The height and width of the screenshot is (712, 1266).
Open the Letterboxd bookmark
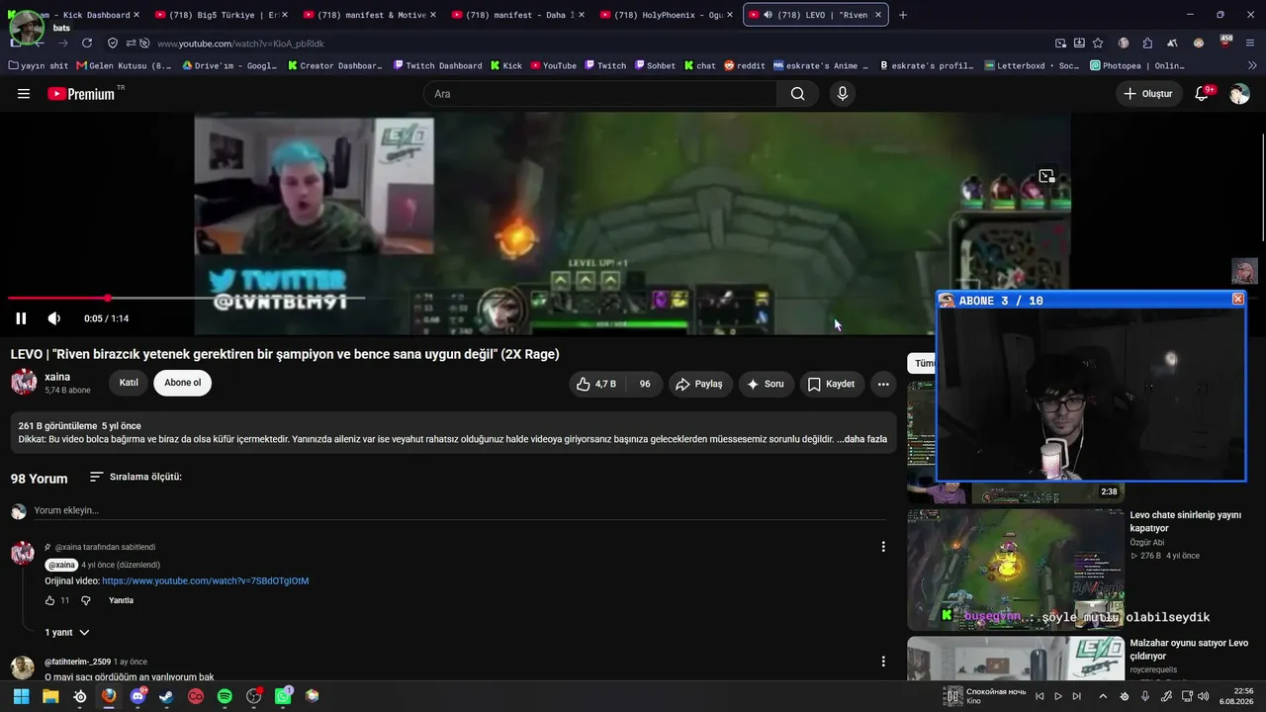tap(1032, 66)
